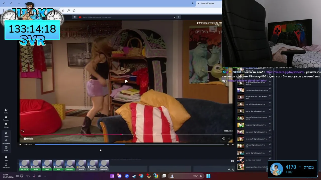Viewport: 321px width, 180px height.
Task: Select User-RRJTR avatar in user list
Action: (24, 165)
